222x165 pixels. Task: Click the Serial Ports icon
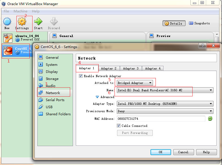(41, 100)
